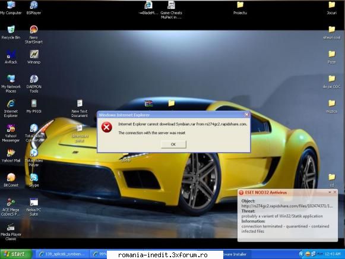Open Total Video Converter

click(x=34, y=133)
